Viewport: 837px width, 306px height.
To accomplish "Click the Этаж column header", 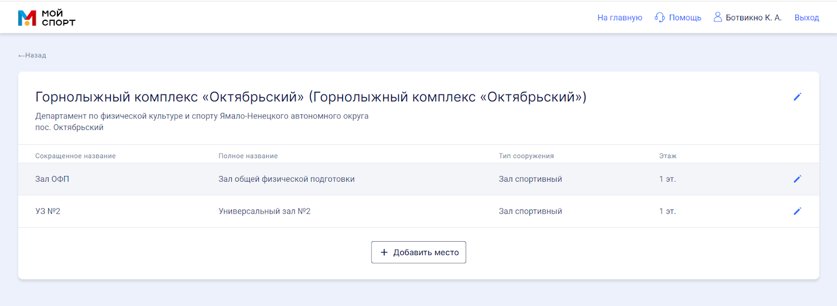I will coord(668,156).
